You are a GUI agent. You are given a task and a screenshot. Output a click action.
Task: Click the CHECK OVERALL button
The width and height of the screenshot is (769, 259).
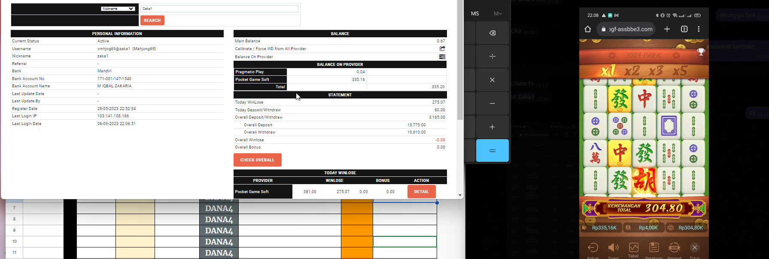pos(257,160)
